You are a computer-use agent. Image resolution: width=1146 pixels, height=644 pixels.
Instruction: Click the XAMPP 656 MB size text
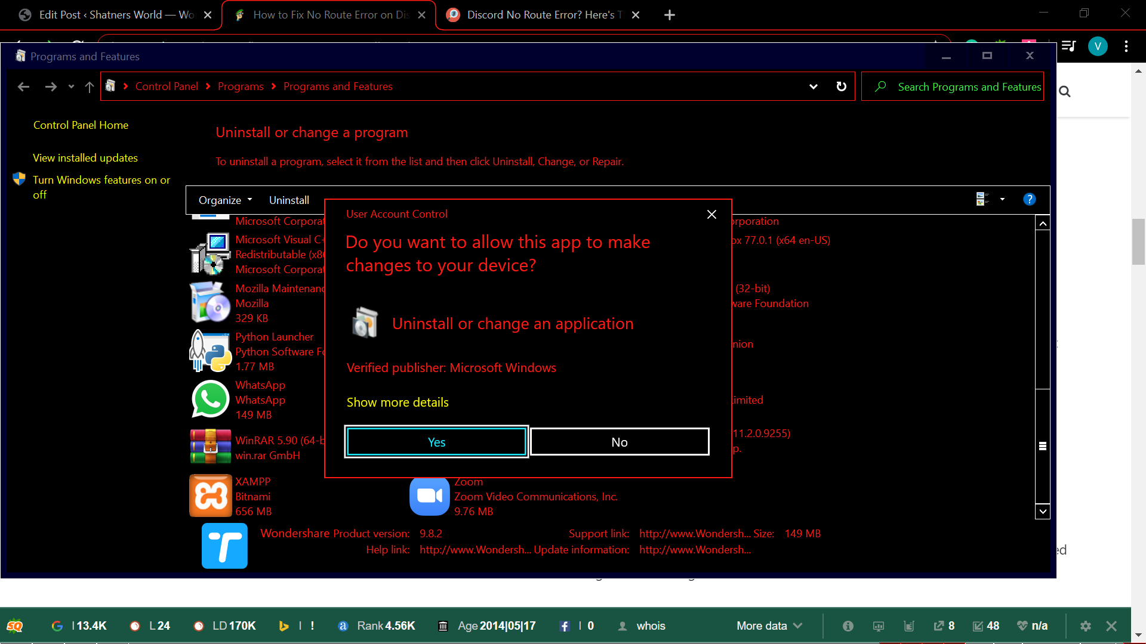[253, 512]
